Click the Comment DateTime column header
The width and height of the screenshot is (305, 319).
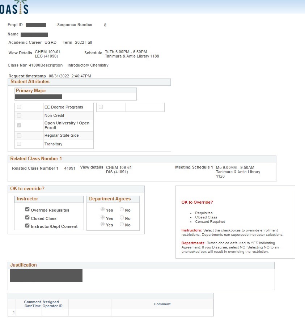click(x=32, y=304)
